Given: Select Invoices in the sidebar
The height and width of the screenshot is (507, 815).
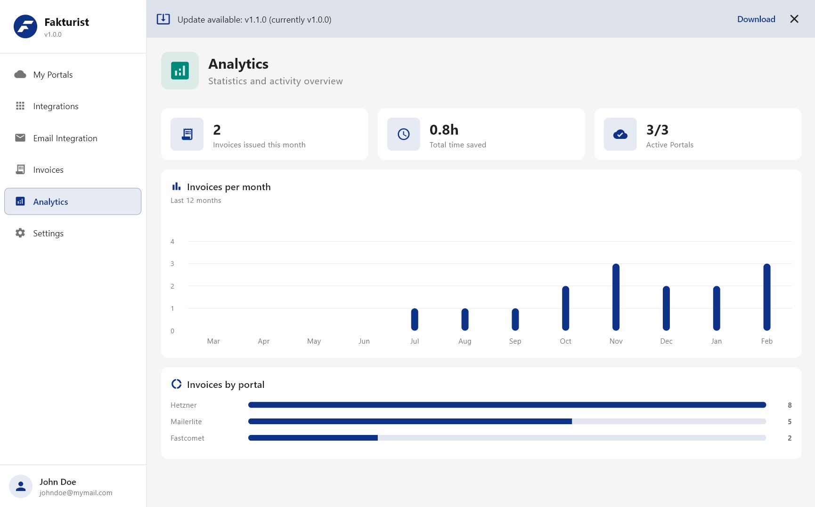Looking at the screenshot, I should click(x=48, y=170).
